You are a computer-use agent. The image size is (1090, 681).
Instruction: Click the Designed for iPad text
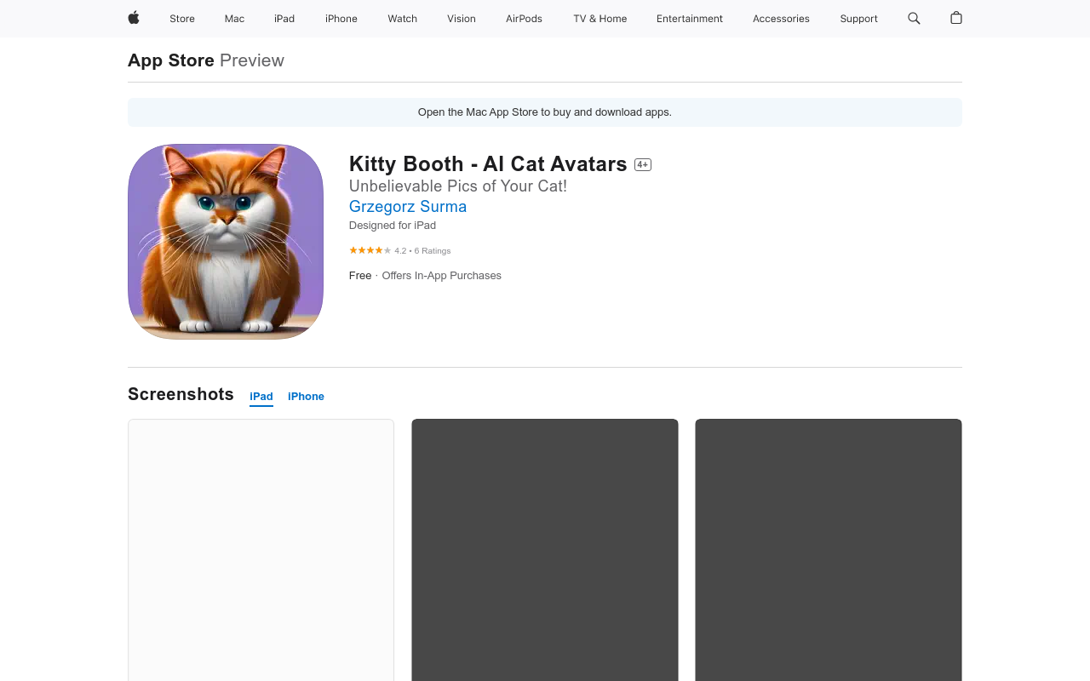pos(393,226)
